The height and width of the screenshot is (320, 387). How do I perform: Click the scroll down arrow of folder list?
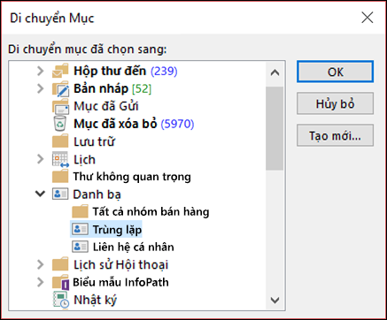click(x=275, y=301)
